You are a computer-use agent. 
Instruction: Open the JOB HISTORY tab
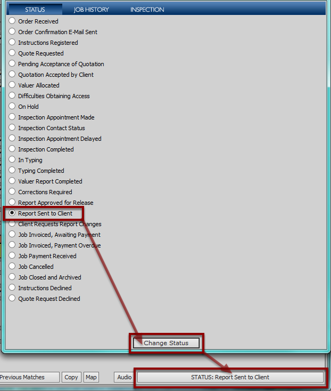91,10
